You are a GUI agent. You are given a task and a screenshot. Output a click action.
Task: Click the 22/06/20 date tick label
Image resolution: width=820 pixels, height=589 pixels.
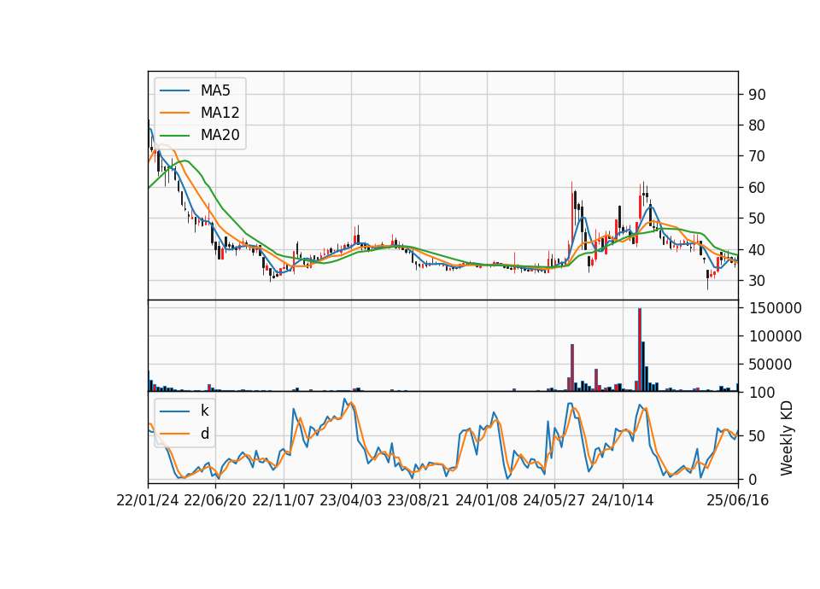coord(215,500)
